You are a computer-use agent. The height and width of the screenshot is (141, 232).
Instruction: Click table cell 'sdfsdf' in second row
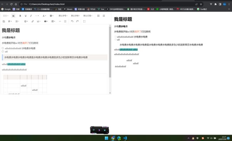pyautogui.click(x=24, y=86)
